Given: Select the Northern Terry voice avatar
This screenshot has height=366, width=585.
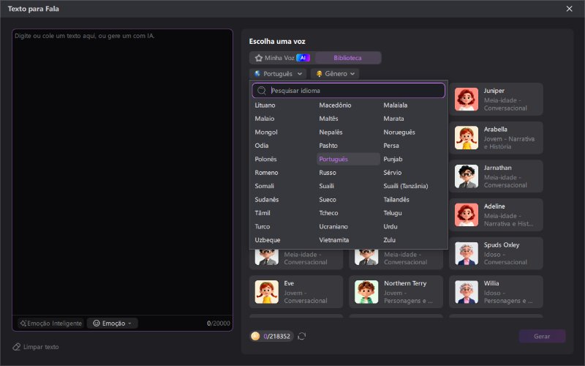Looking at the screenshot, I should click(366, 291).
